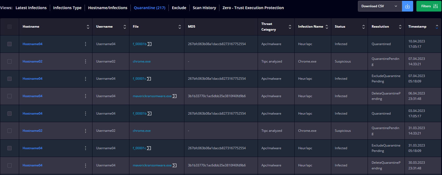Open Hostname04 link in 10.04.2023 row

(x=32, y=44)
